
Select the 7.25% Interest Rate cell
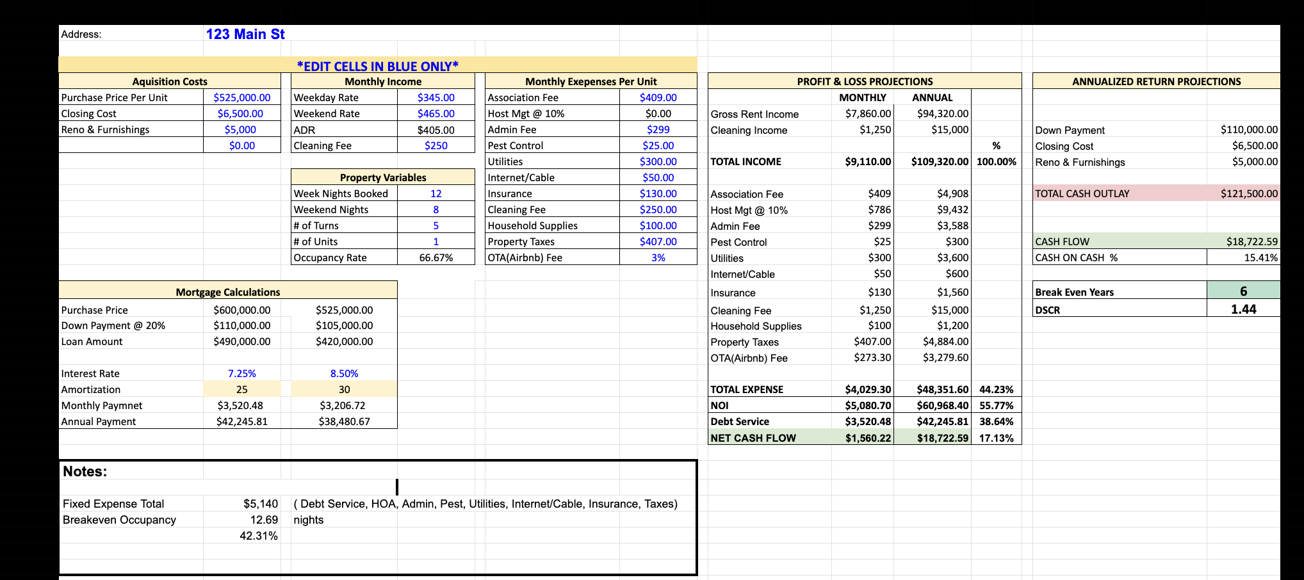pyautogui.click(x=242, y=373)
